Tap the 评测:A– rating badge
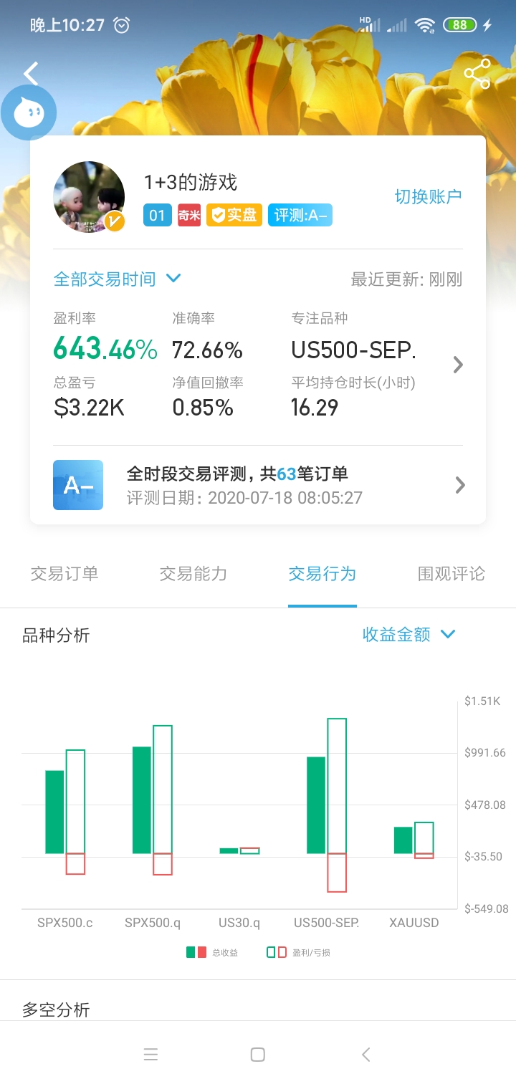516x1089 pixels. (x=300, y=216)
